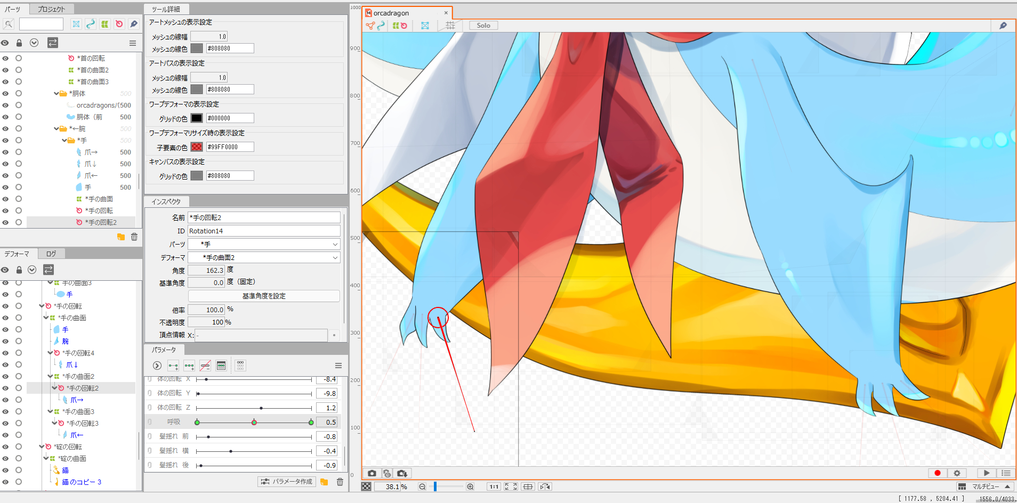1017x503 pixels.
Task: Click the rotation deformer filter icon in Parts toolbar
Action: click(x=119, y=24)
